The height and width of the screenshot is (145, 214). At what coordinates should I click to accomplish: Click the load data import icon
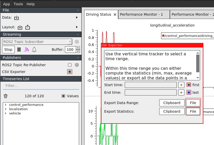pyautogui.click(x=16, y=18)
